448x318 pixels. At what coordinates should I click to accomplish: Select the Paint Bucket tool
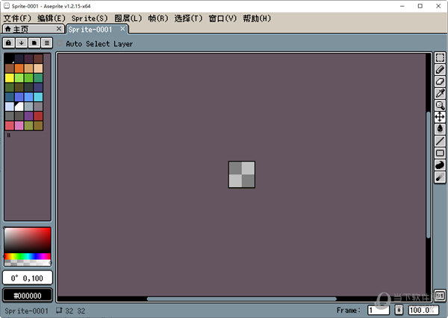click(x=440, y=128)
